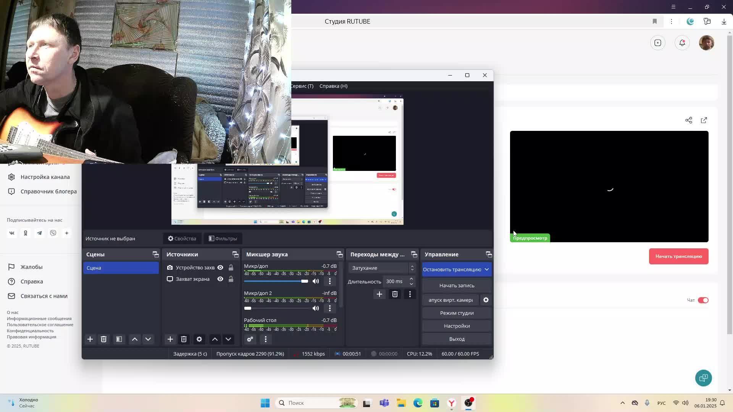Open RUTUBE support chat bubble button
The height and width of the screenshot is (412, 733).
pyautogui.click(x=704, y=378)
